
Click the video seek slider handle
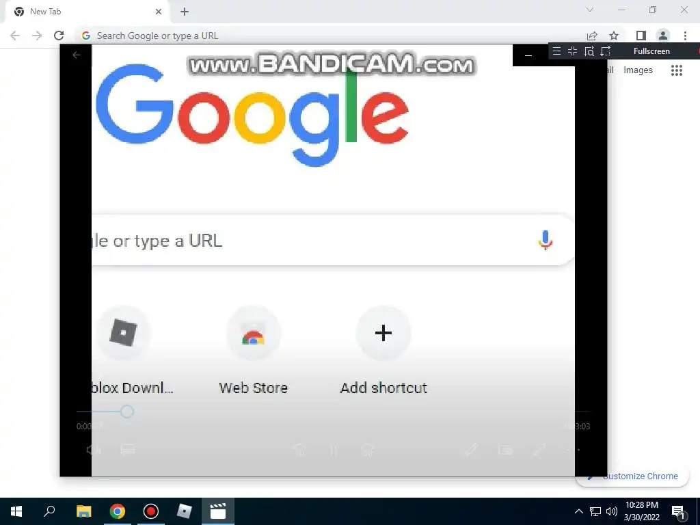(127, 412)
